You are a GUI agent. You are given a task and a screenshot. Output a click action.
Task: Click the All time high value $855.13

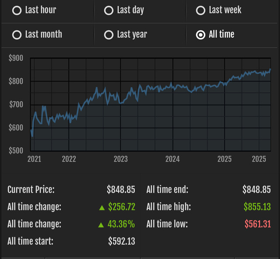pos(257,207)
